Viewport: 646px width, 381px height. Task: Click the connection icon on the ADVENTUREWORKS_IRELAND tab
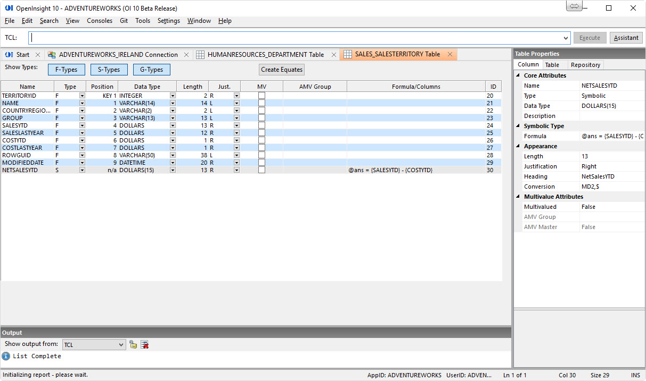[52, 55]
